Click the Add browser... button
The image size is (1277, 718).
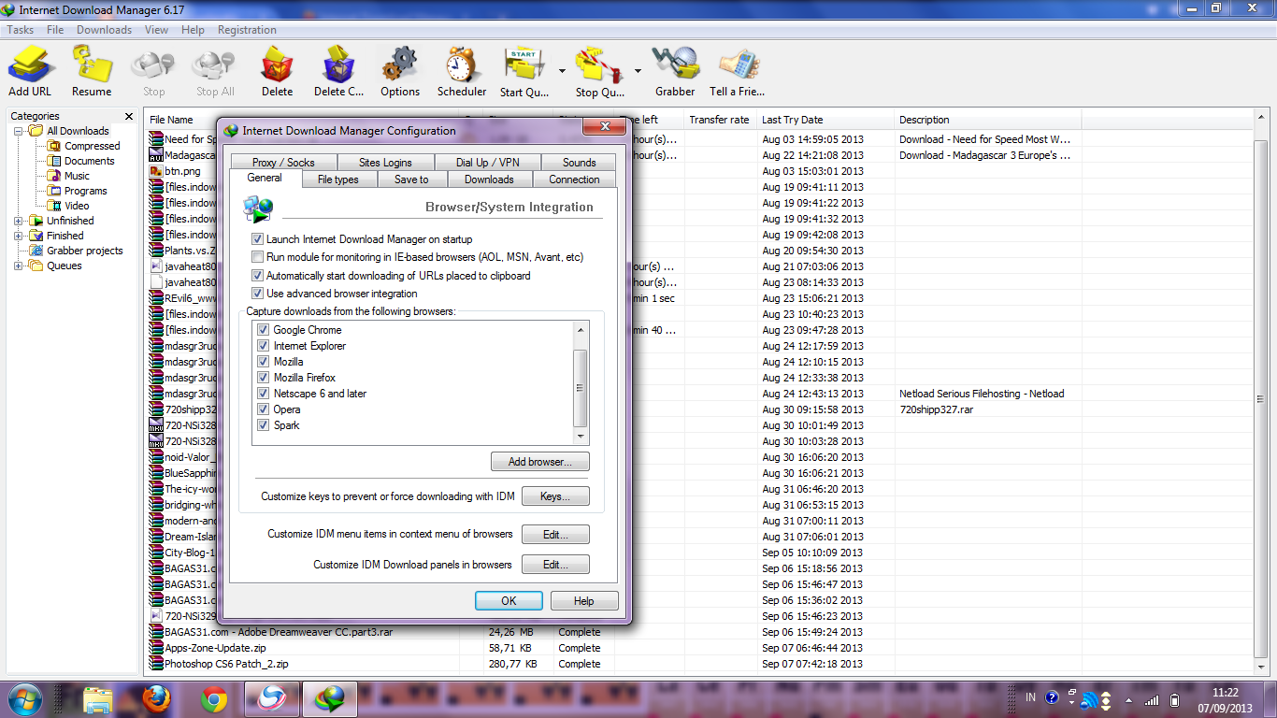pos(540,462)
